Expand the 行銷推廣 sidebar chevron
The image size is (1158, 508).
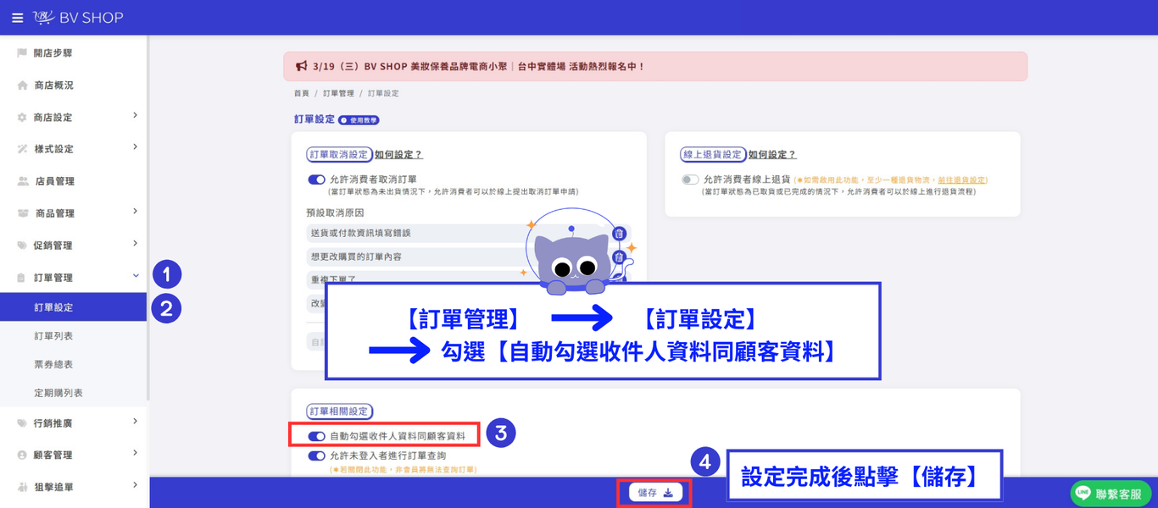[135, 421]
